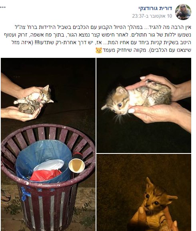
Task: Click post text line starting אין הרבה מה להגיד
Action: tap(103, 27)
